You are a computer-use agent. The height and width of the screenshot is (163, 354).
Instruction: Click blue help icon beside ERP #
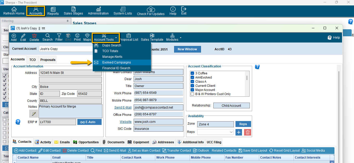[18, 122]
